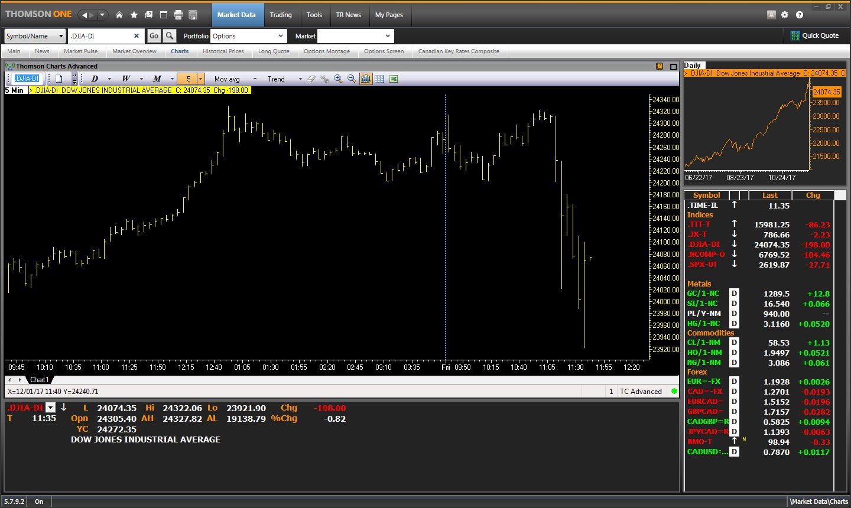Select Weekly interval W button
This screenshot has height=508, width=851.
[x=126, y=79]
